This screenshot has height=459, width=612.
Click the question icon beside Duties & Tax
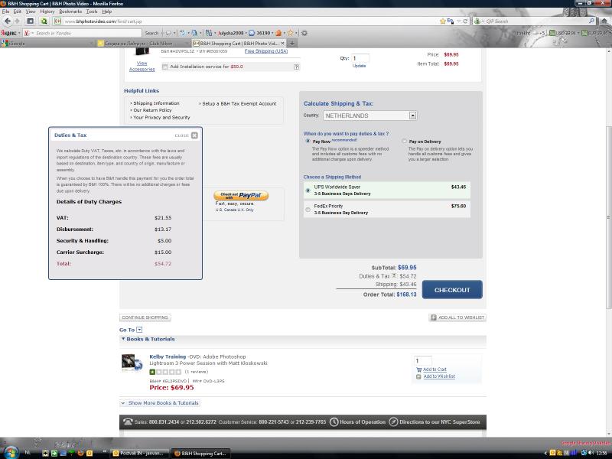[x=394, y=275]
